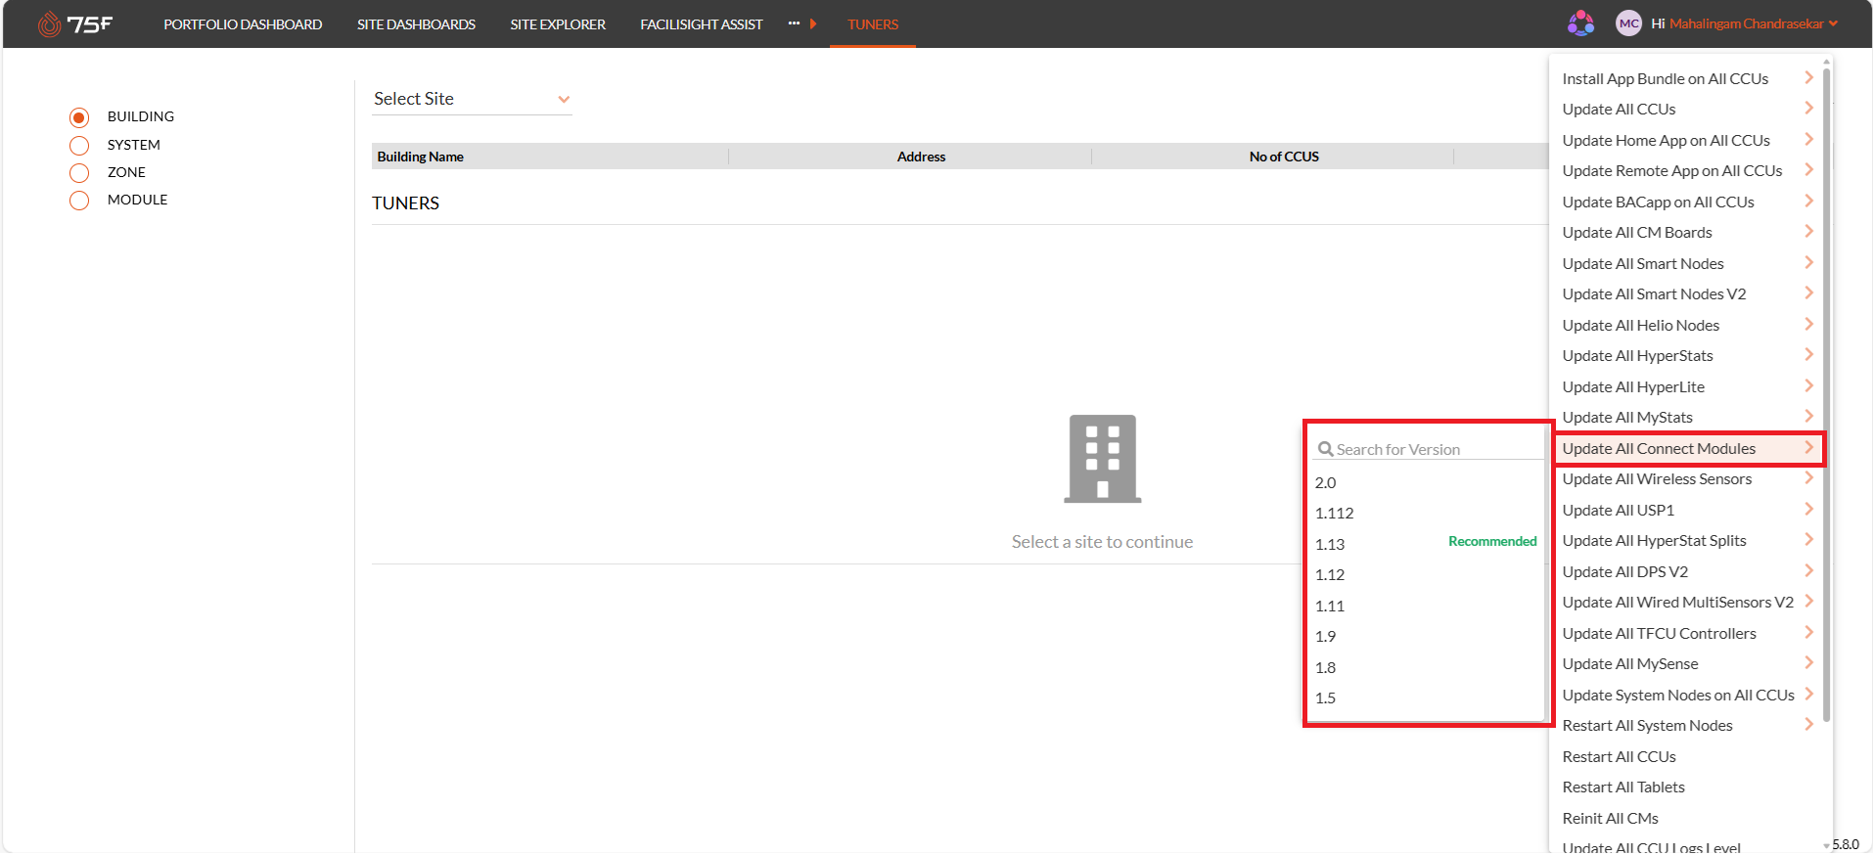1873x855 pixels.
Task: Expand Update Remote App on All CCUs arrow
Action: coord(1808,170)
